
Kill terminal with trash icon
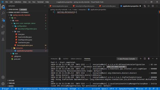click(149, 59)
